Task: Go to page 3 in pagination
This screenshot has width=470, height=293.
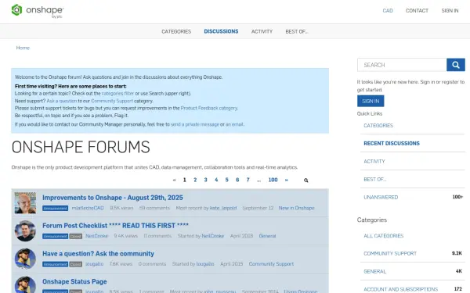Action: pos(205,180)
